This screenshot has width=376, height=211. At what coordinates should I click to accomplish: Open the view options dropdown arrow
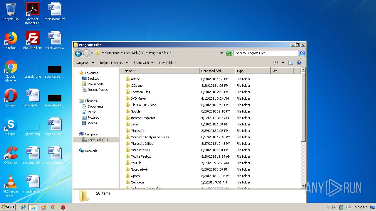pos(283,63)
